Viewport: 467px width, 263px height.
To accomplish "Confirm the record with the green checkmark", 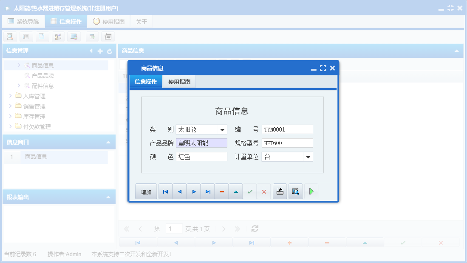I will pyautogui.click(x=250, y=191).
